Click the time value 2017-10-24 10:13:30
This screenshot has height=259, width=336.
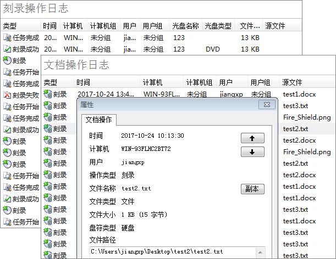click(152, 136)
